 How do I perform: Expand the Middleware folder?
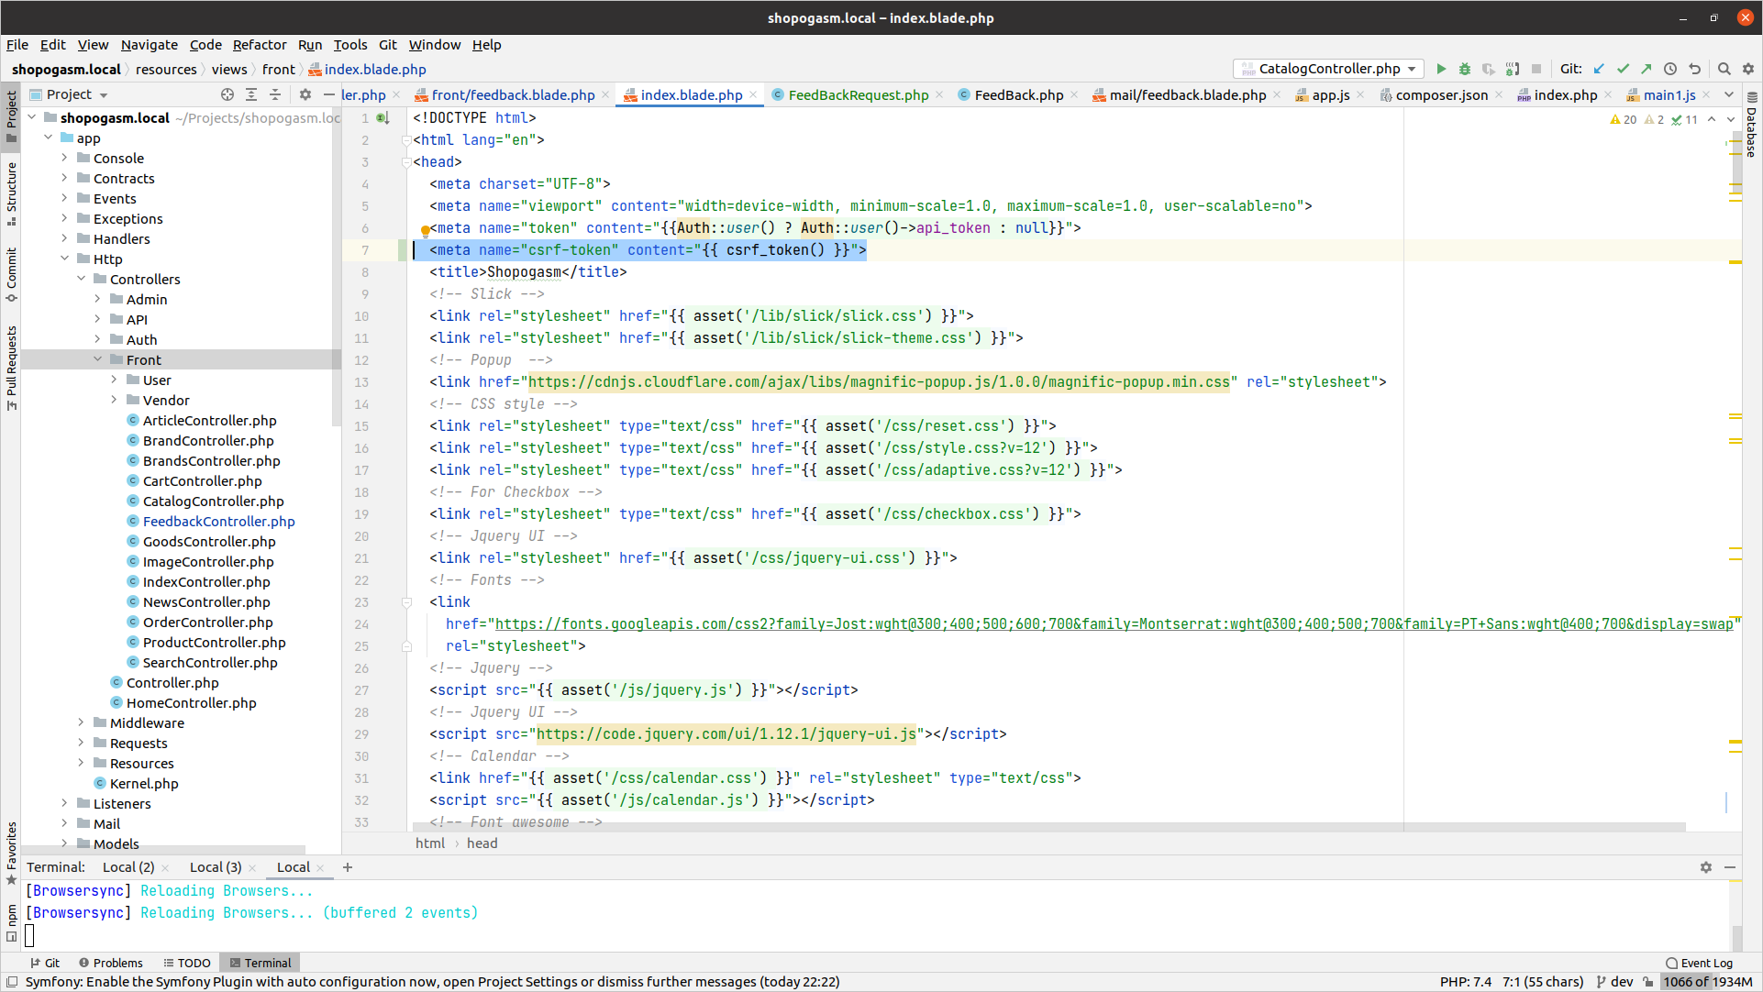[x=82, y=722]
